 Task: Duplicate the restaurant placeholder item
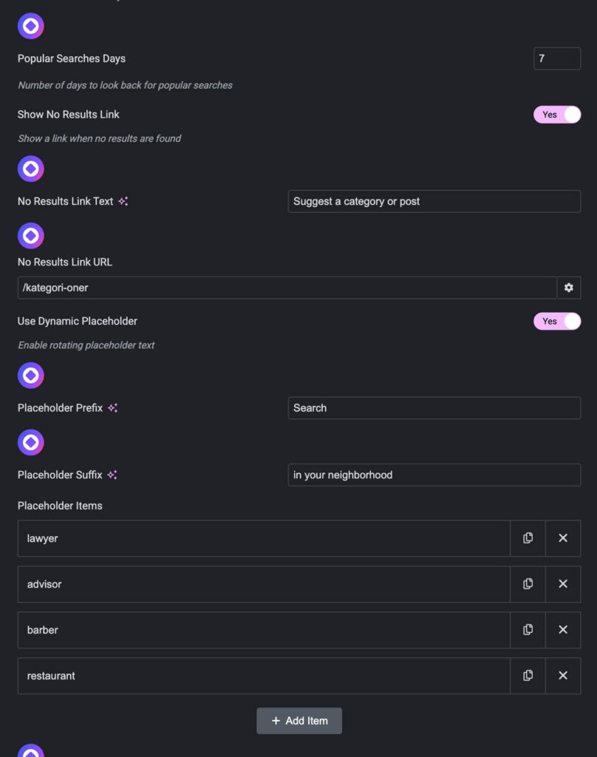click(528, 676)
